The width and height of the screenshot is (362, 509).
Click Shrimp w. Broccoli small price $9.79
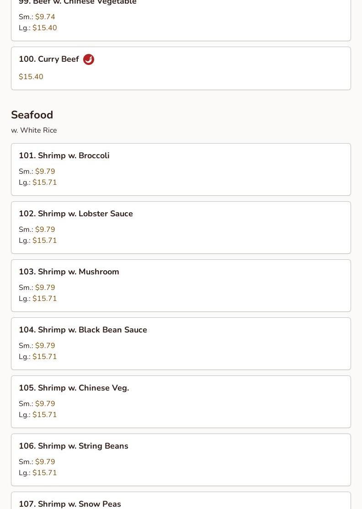point(45,171)
